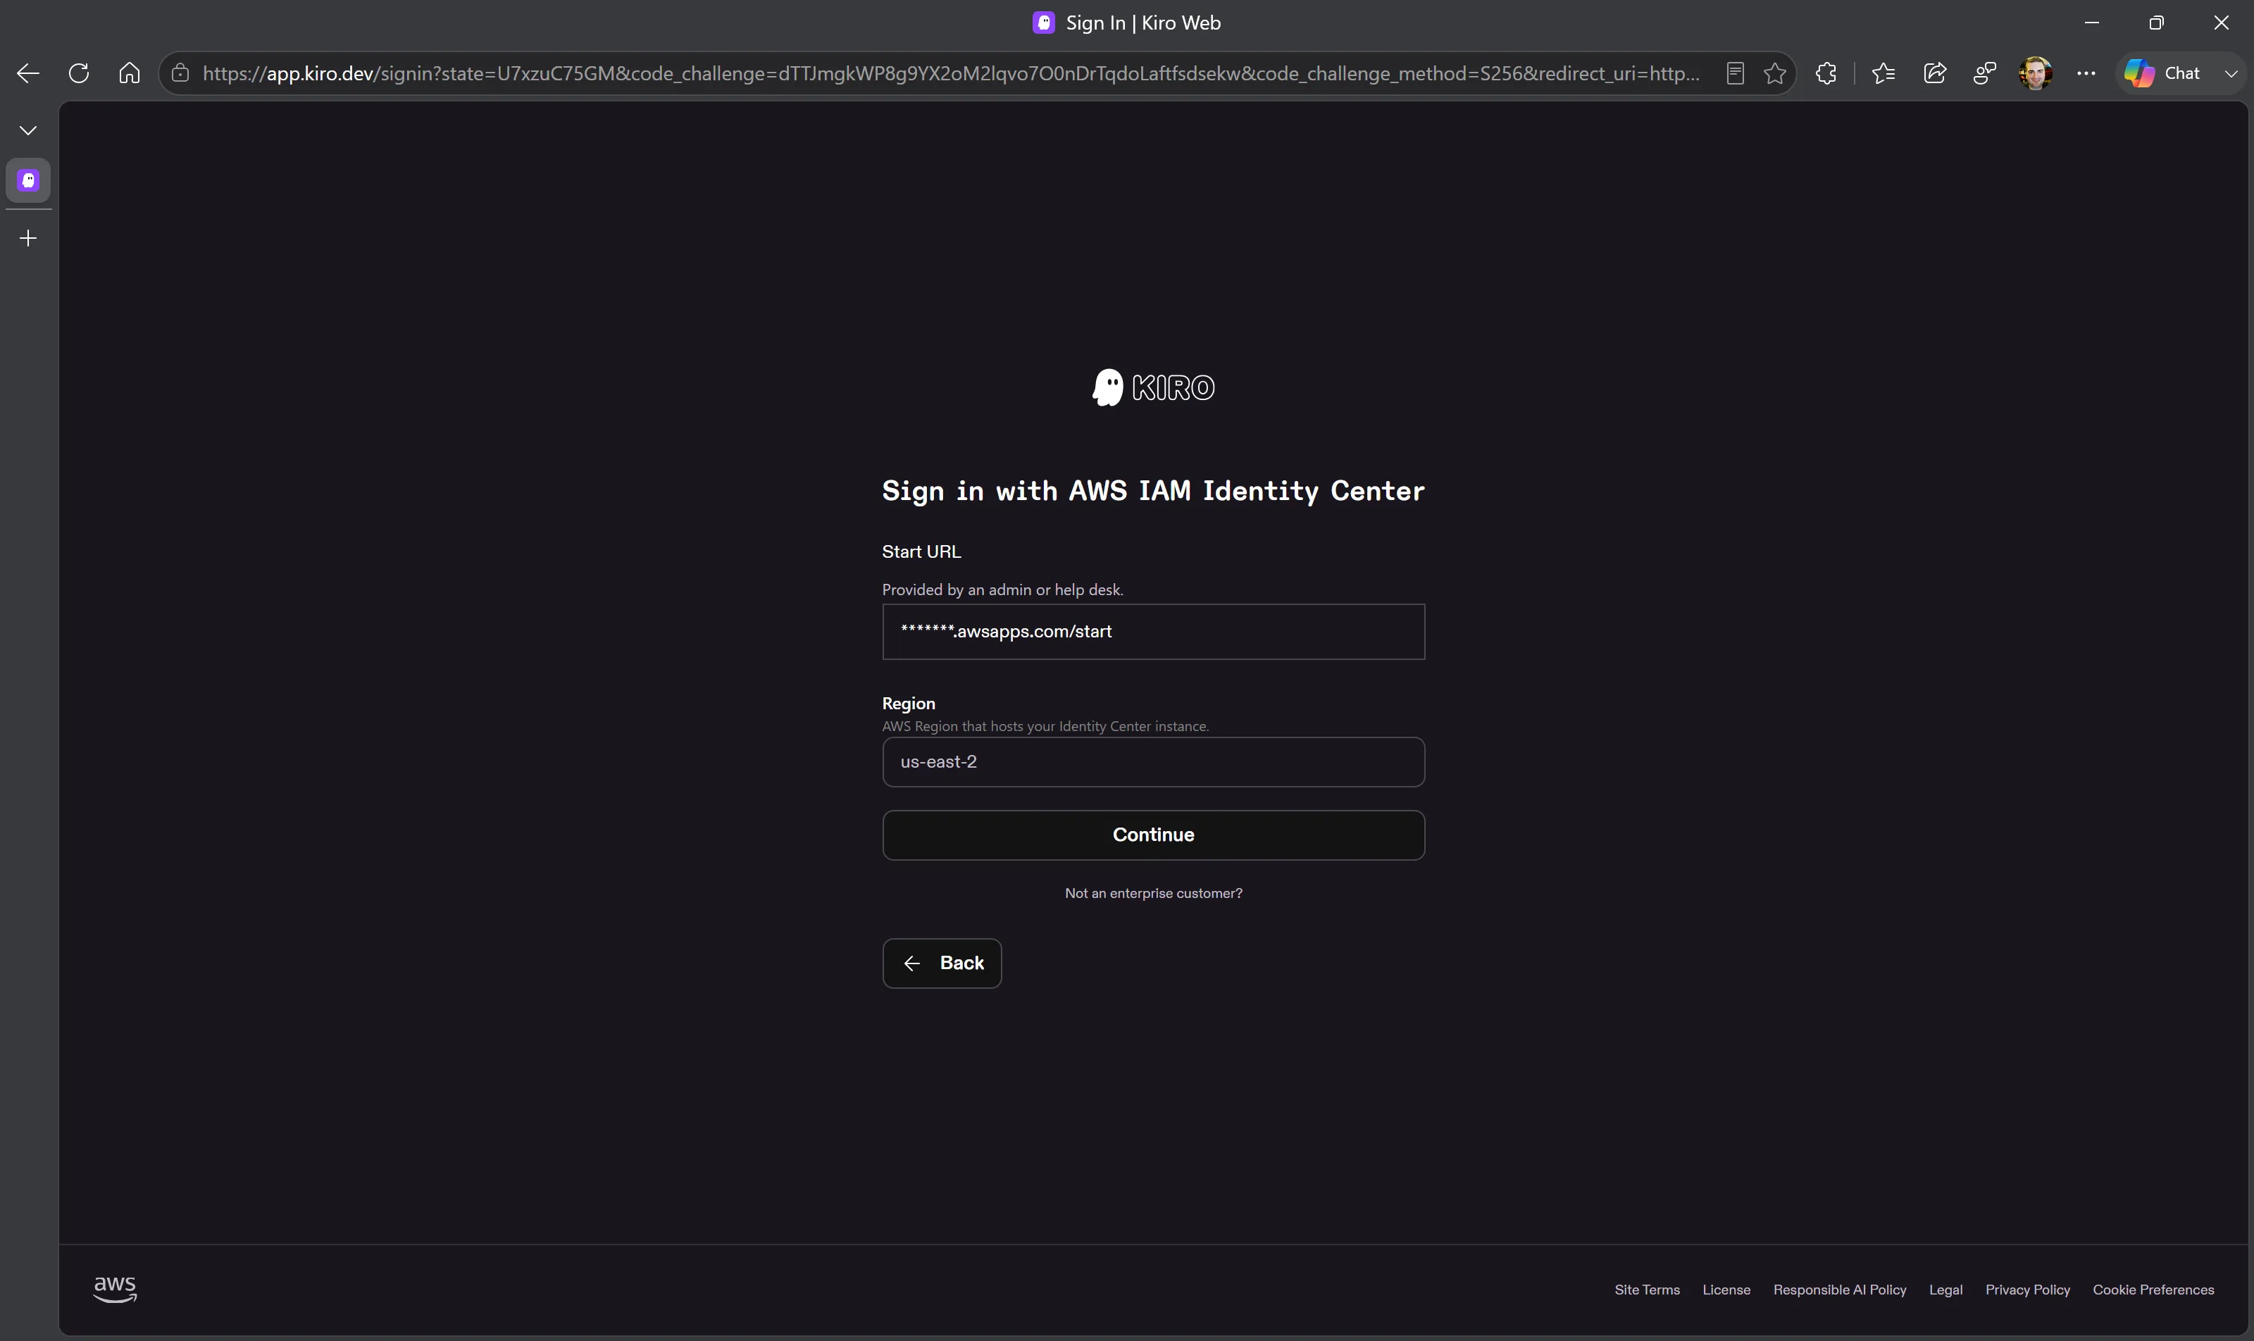Image resolution: width=2254 pixels, height=1341 pixels.
Task: Open the Responsible AI Policy link
Action: click(1839, 1290)
